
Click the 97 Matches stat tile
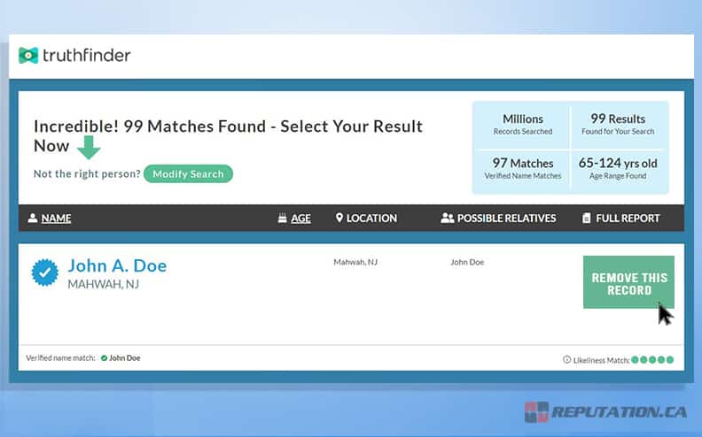tap(523, 169)
